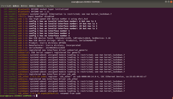Click 'invalid interface number: 8 but max' line
The height and width of the screenshot is (99, 173).
(48, 21)
